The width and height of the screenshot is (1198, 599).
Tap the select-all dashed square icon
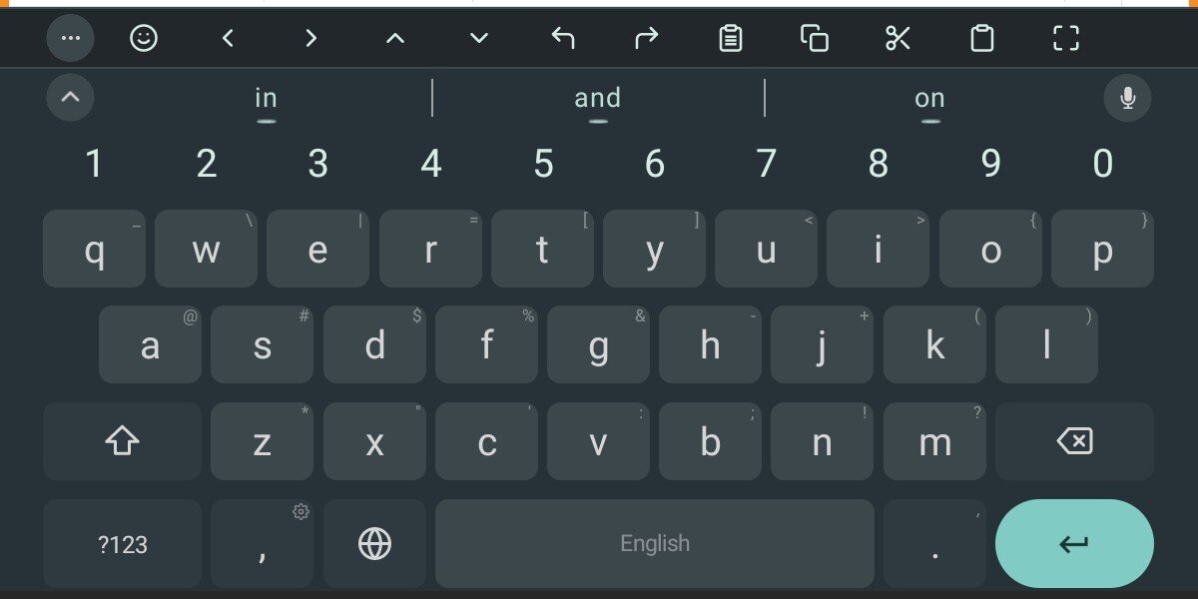coord(1066,39)
